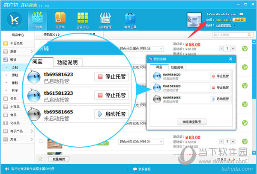Click the speaker announcement icon

click(7, 169)
